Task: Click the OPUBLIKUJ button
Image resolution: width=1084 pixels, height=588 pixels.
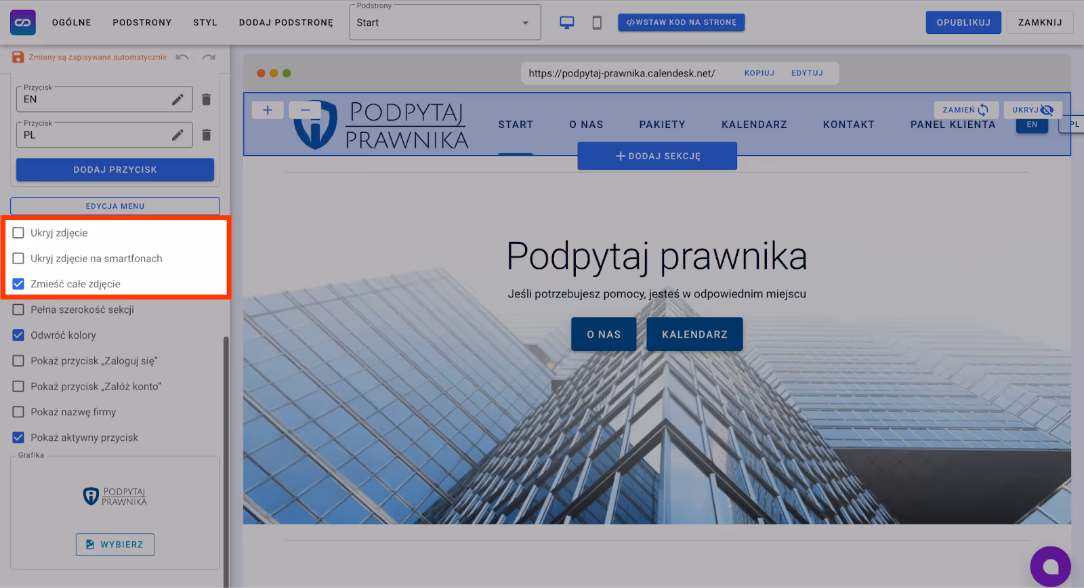Action: click(x=963, y=22)
